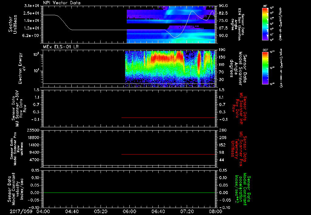
Task: Click the 'ergs/(cm**2-sr-sec-eV)' units label
Action: (281, 68)
